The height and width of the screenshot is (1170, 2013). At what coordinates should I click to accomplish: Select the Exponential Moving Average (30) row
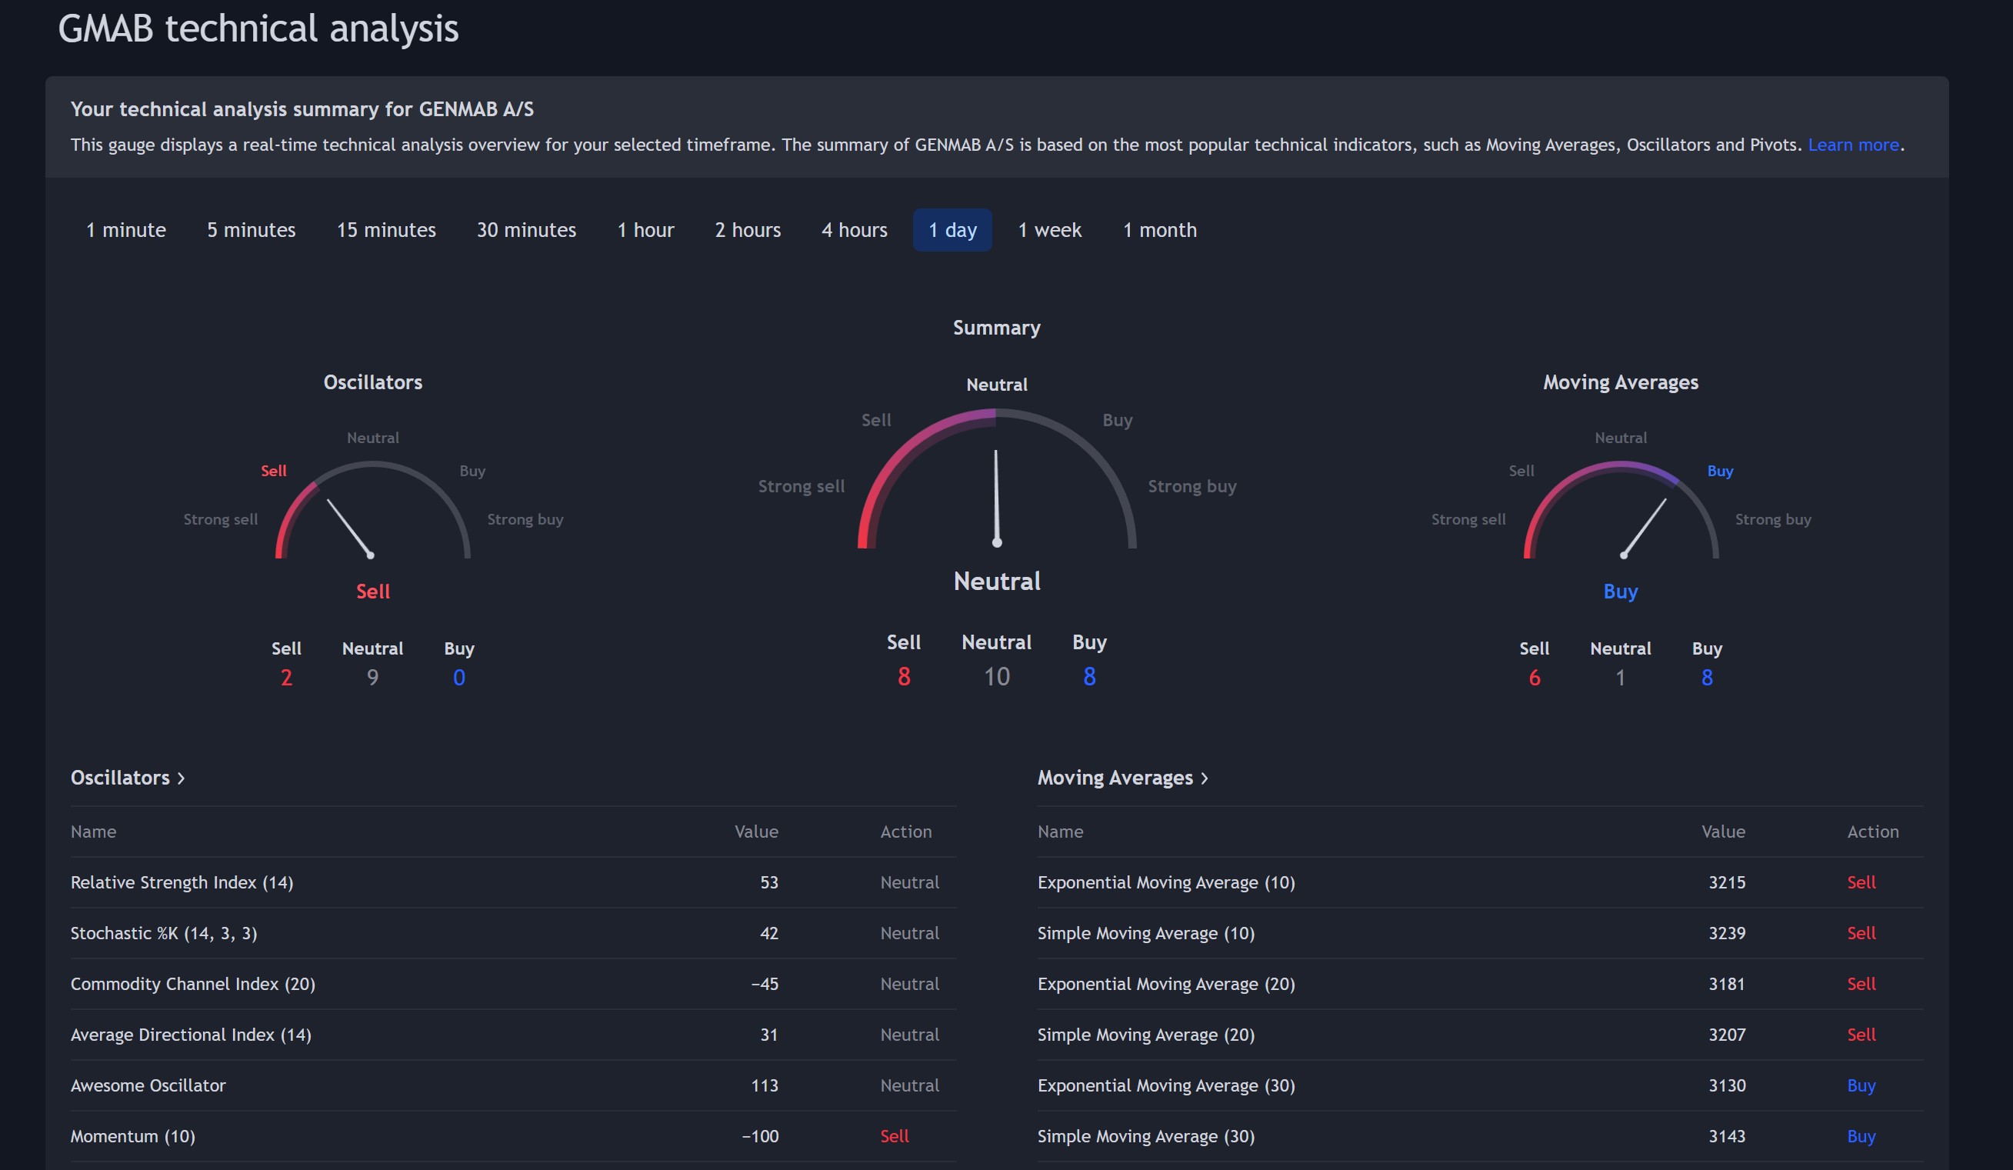click(1479, 1085)
